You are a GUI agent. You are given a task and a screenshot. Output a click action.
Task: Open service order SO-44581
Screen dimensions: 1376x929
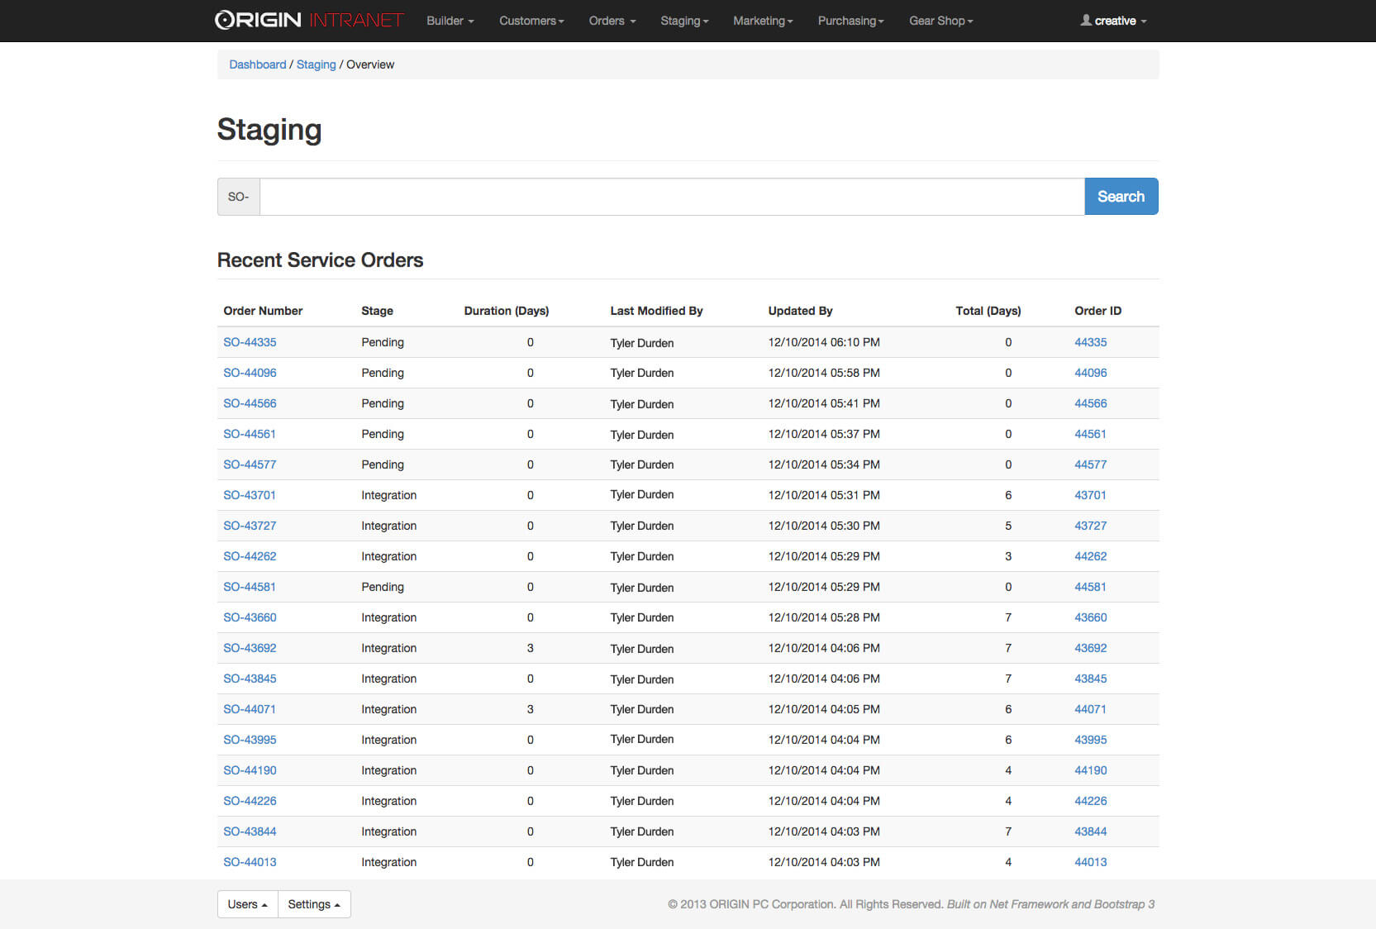tap(250, 587)
